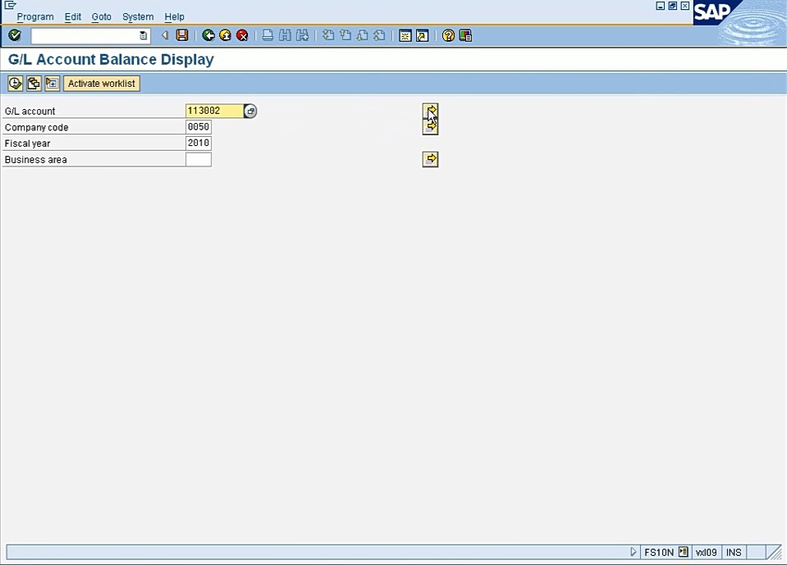Screen dimensions: 787x565
Task: Click the Get Variant icon
Action: 34,83
